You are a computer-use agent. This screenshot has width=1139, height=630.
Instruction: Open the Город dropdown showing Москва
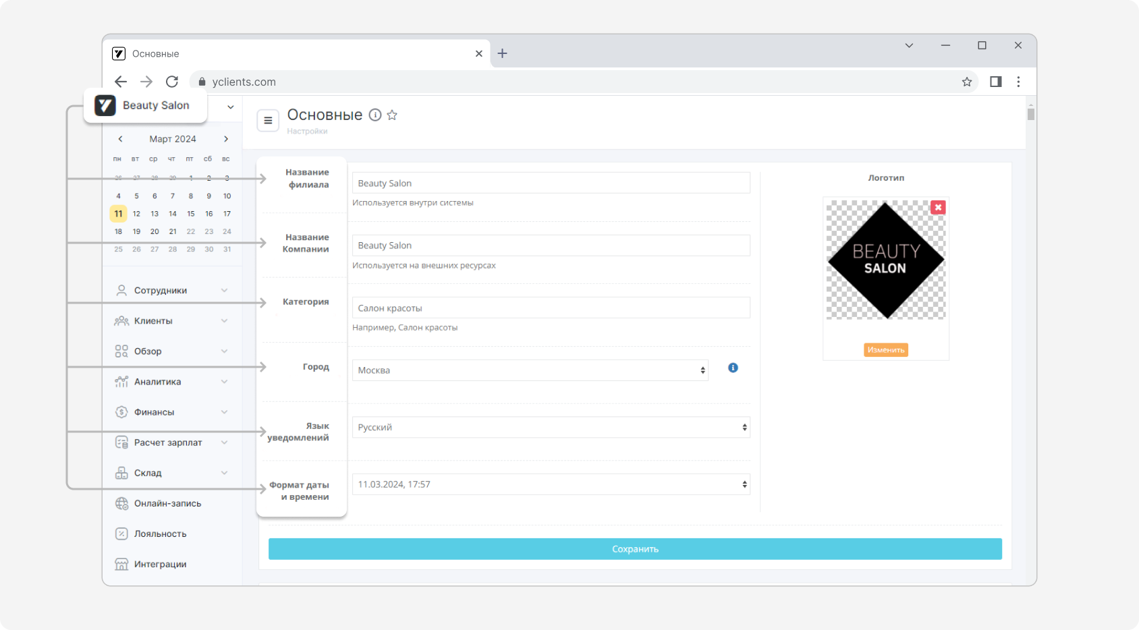click(530, 370)
